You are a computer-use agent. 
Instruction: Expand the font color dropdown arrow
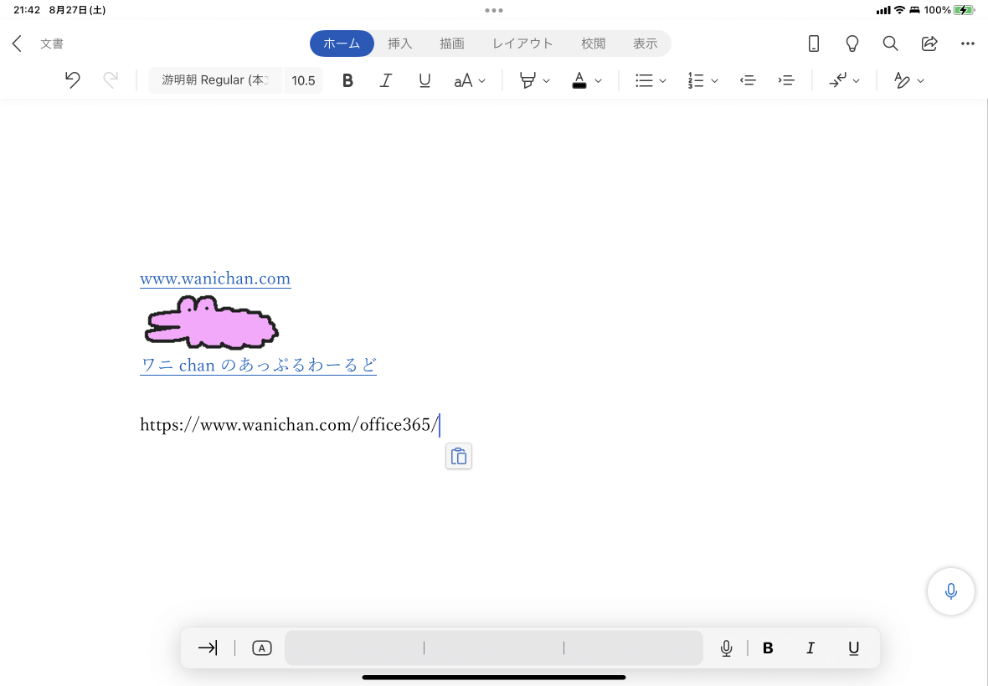click(598, 80)
